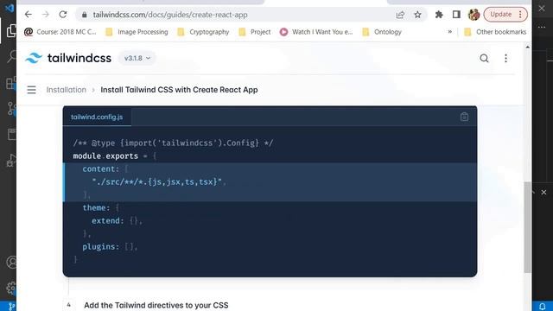553x311 pixels.
Task: Open VS Code Manage gear icon
Action: point(11,288)
